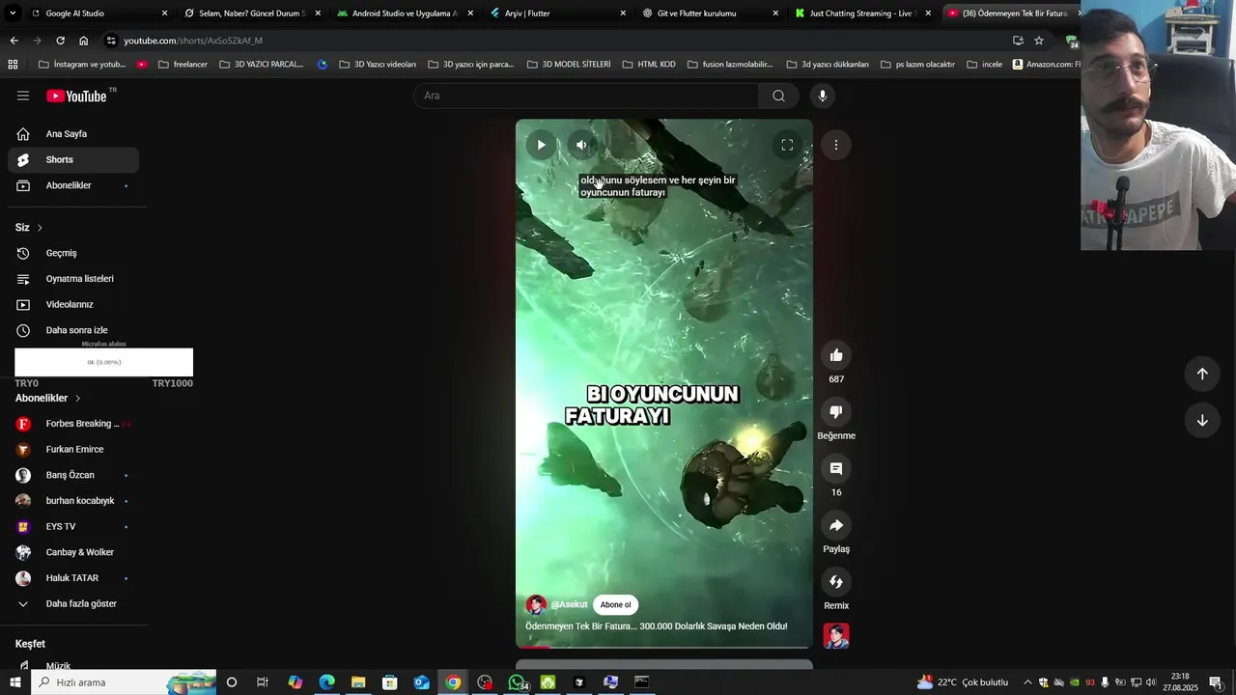Image resolution: width=1236 pixels, height=695 pixels.
Task: Open the freelancer bookmark folder
Action: click(x=183, y=65)
